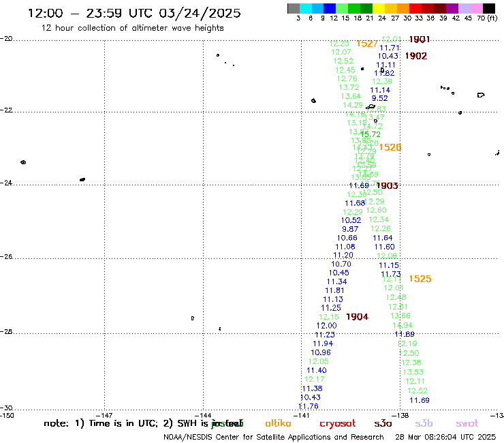Click the dark blue 12 ft swatch
Image resolution: width=504 pixels, height=443 pixels.
(x=330, y=8)
